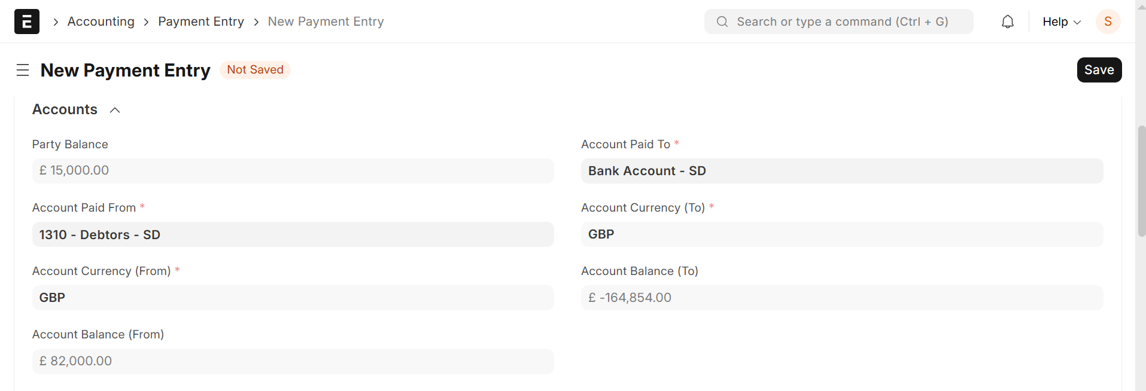Image resolution: width=1146 pixels, height=391 pixels.
Task: Collapse the Accounts section chevron
Action: click(115, 110)
